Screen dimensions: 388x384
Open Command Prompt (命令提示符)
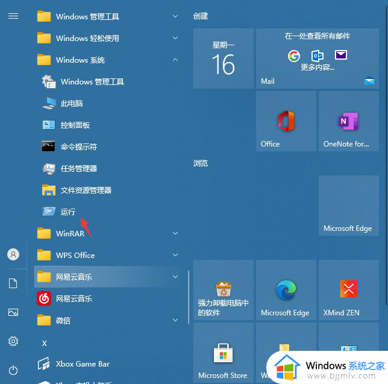click(x=78, y=146)
